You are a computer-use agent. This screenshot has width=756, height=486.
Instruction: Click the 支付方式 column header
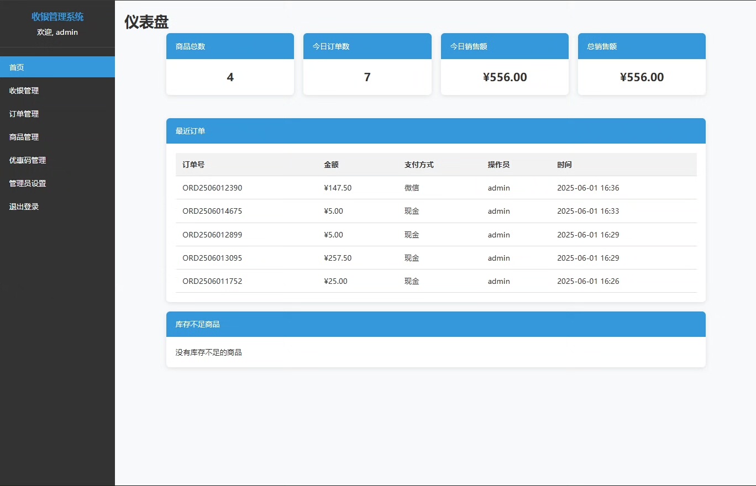pyautogui.click(x=419, y=165)
